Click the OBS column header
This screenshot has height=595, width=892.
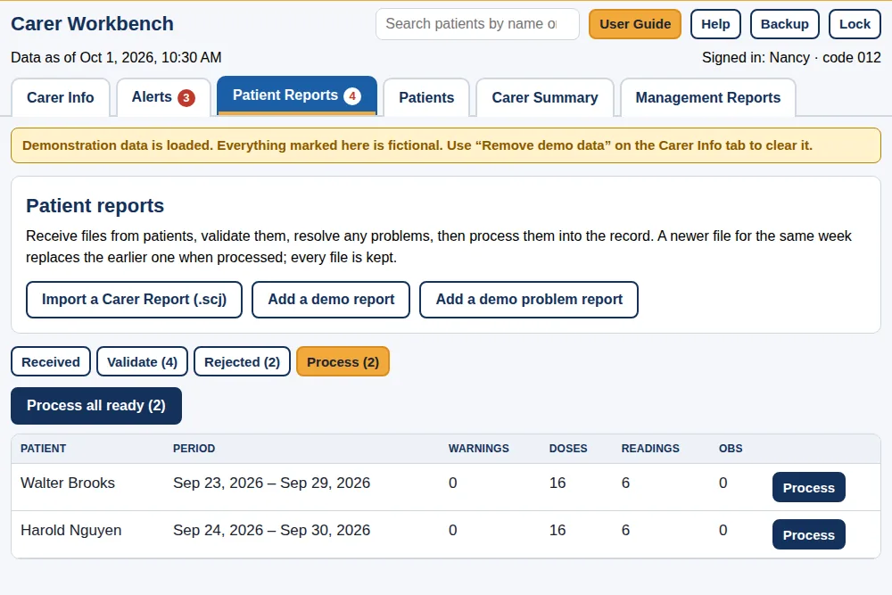pos(731,448)
